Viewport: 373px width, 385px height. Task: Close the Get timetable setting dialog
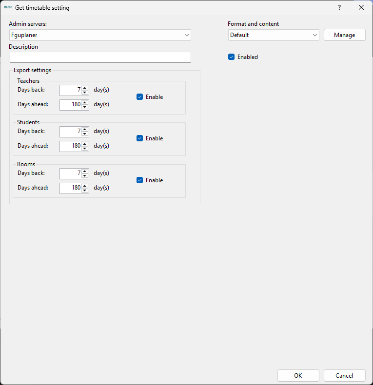coord(361,7)
